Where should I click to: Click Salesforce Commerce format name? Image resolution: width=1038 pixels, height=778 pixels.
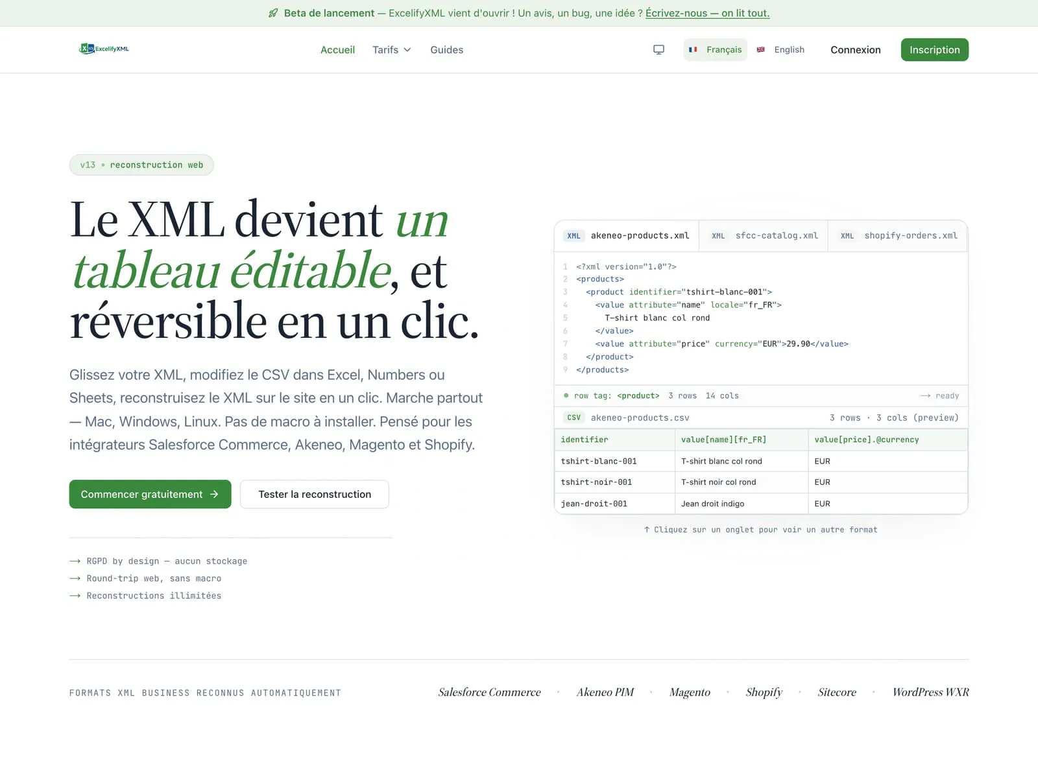[489, 692]
